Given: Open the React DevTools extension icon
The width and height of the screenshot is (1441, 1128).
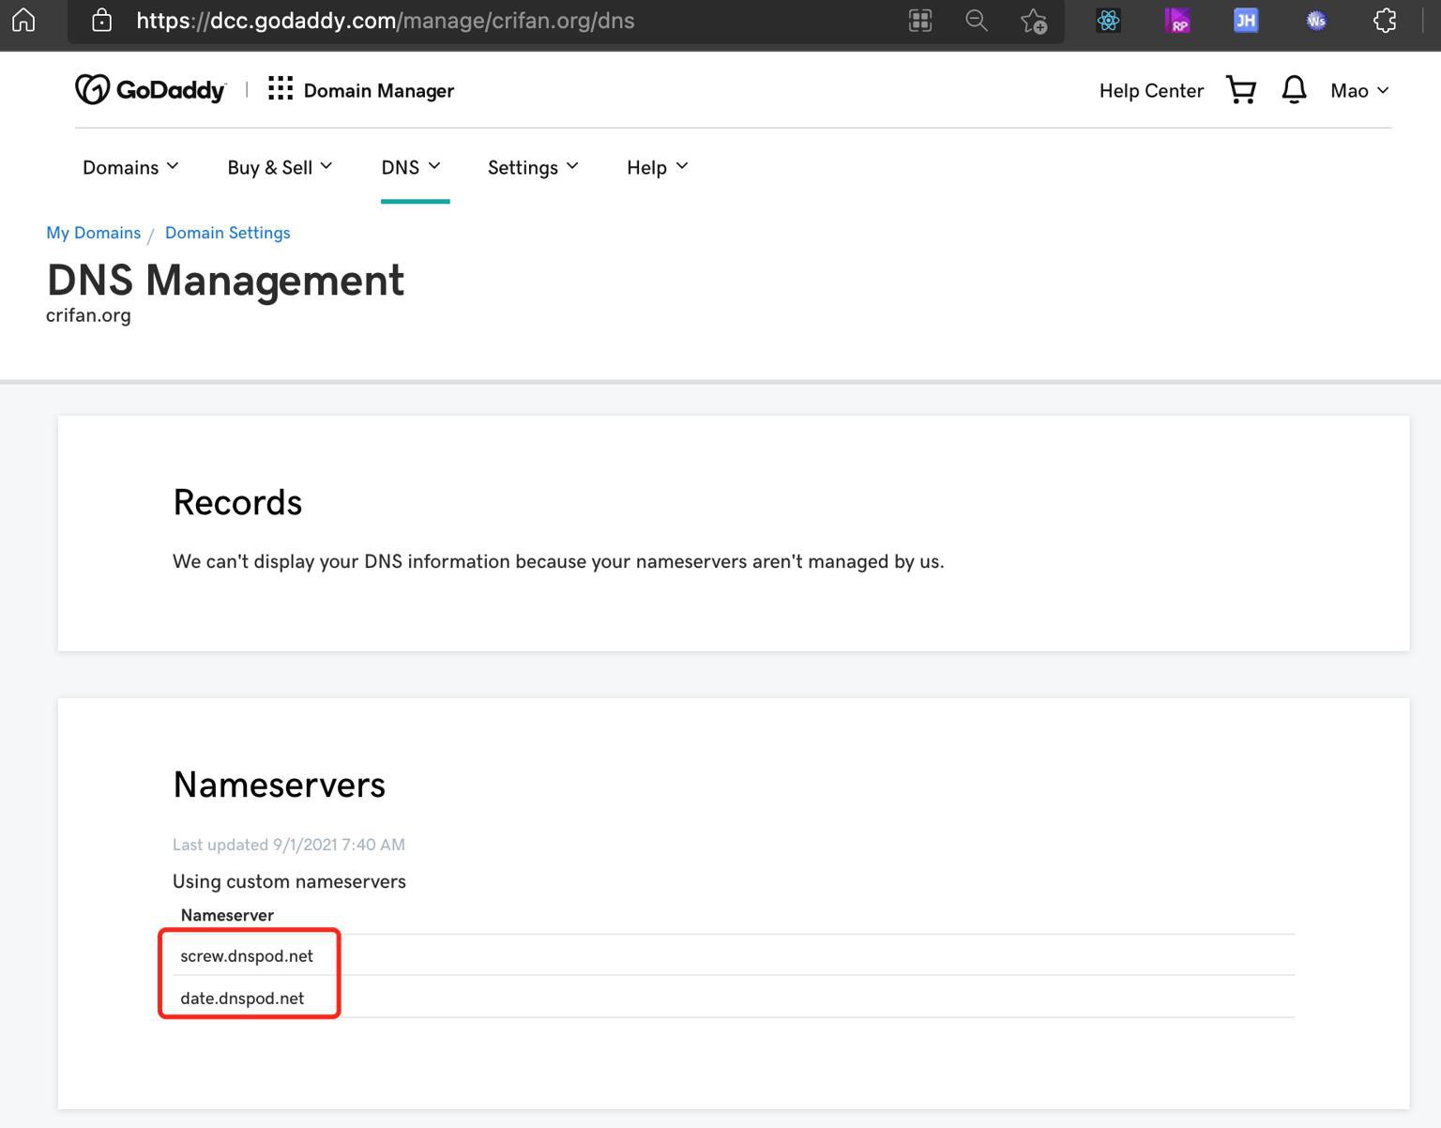Looking at the screenshot, I should pyautogui.click(x=1109, y=21).
